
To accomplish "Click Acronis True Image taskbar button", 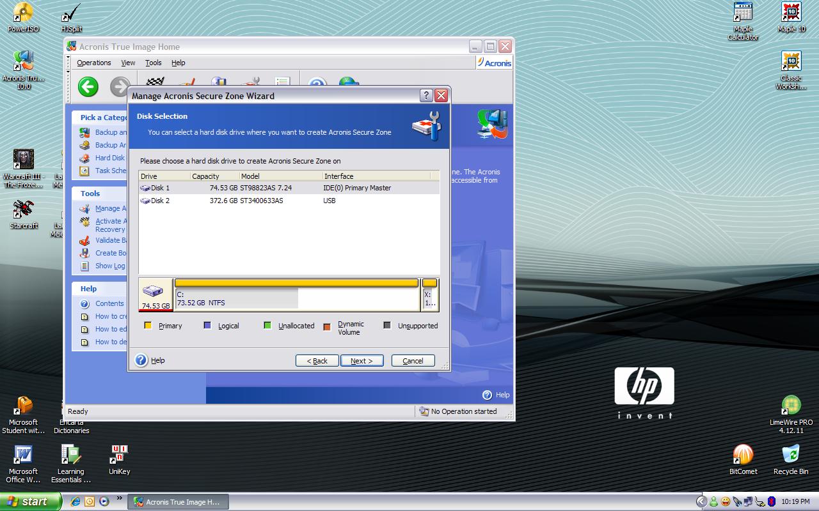I will [178, 502].
